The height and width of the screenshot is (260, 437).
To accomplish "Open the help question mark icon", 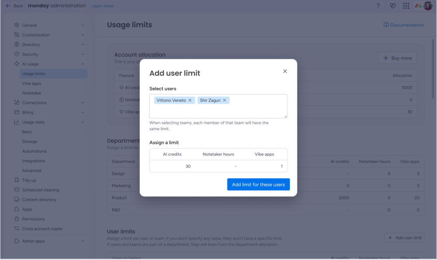I will click(378, 6).
